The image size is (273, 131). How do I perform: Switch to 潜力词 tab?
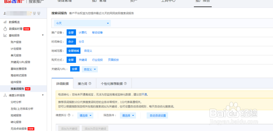pos(85,83)
